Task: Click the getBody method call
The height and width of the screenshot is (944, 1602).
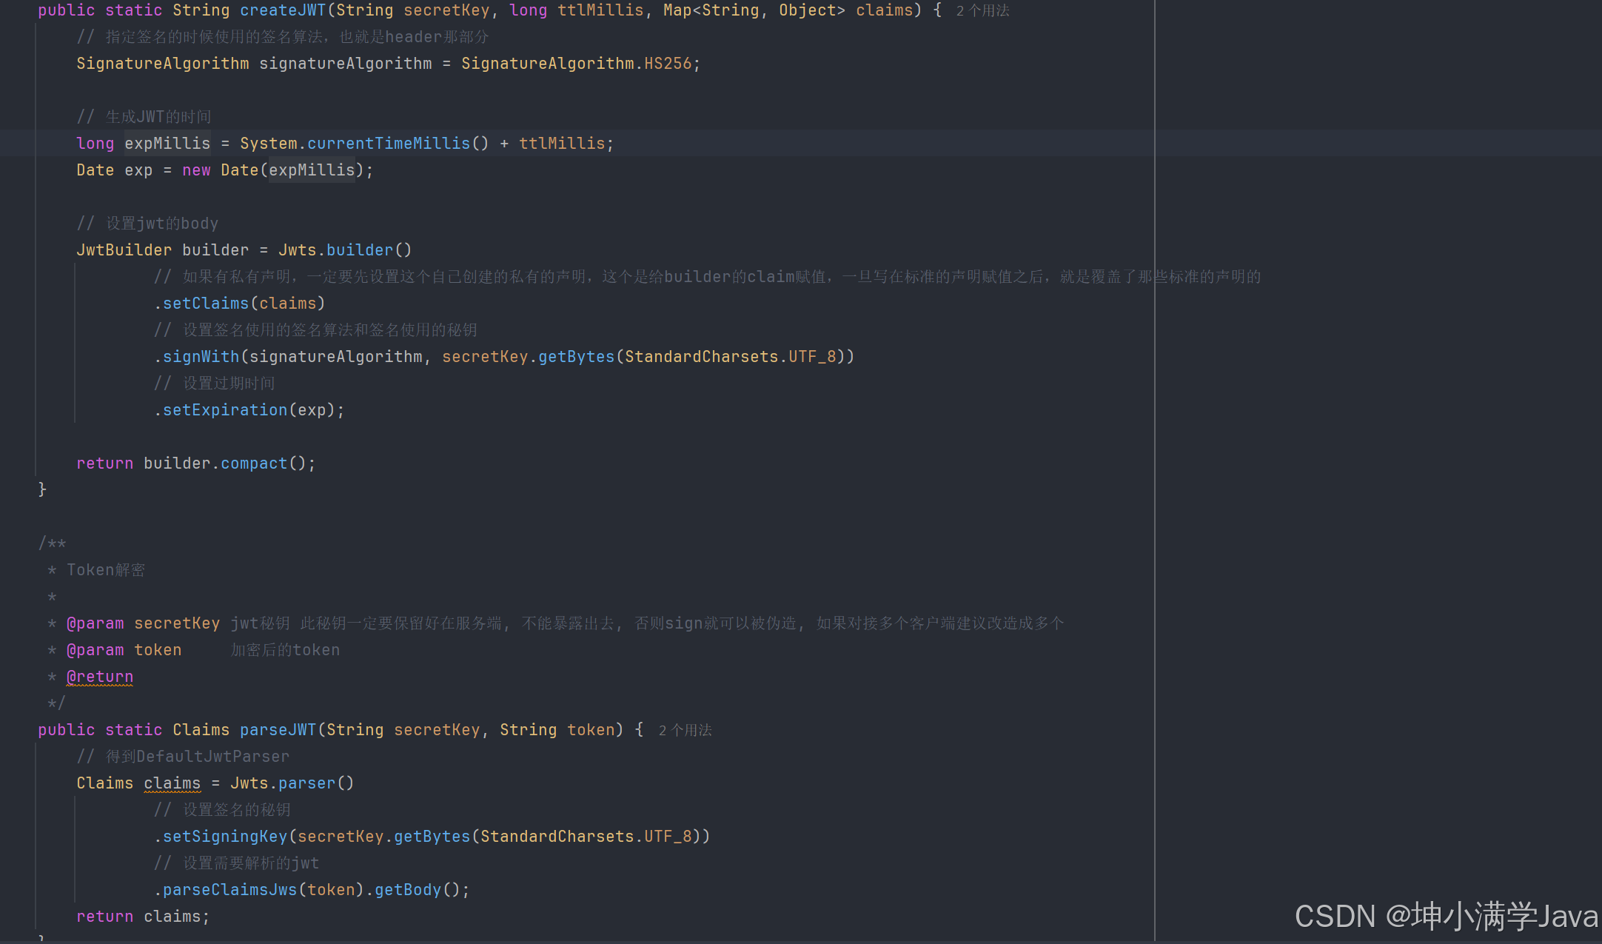Action: click(x=407, y=890)
